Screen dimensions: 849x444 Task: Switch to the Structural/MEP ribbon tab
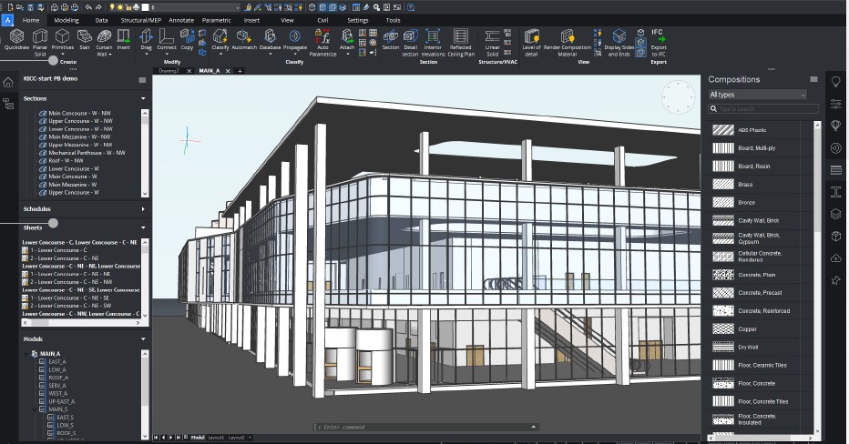point(141,20)
